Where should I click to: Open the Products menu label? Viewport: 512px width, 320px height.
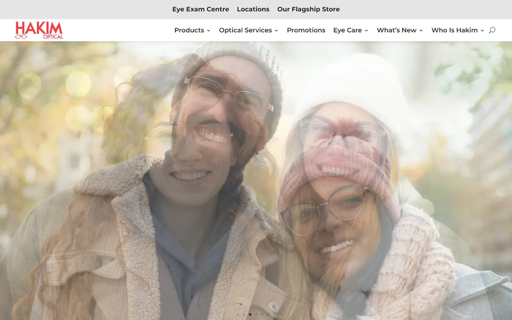coord(189,30)
